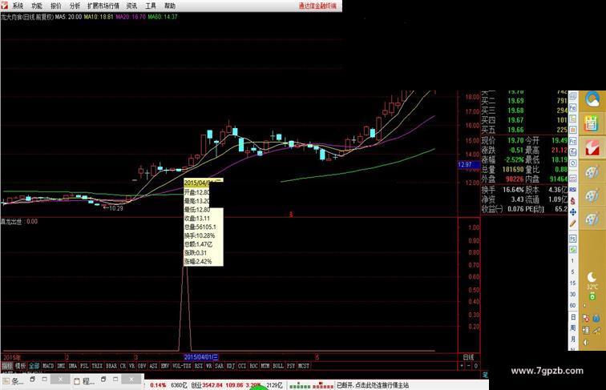
Task: Switch sub-chart to RSI tab in indicator bar
Action: coord(199,366)
